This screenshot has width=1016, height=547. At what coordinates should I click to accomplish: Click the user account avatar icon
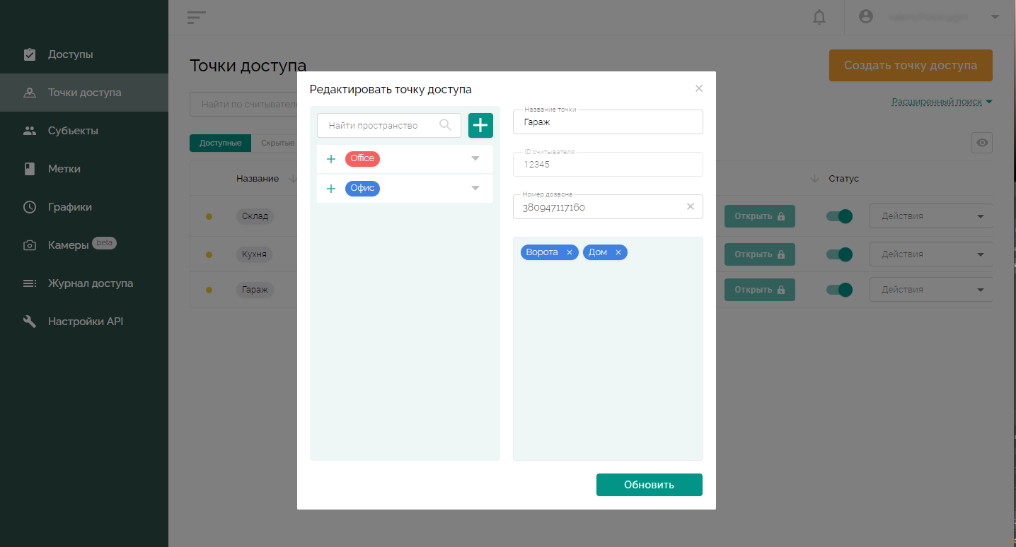(x=866, y=16)
